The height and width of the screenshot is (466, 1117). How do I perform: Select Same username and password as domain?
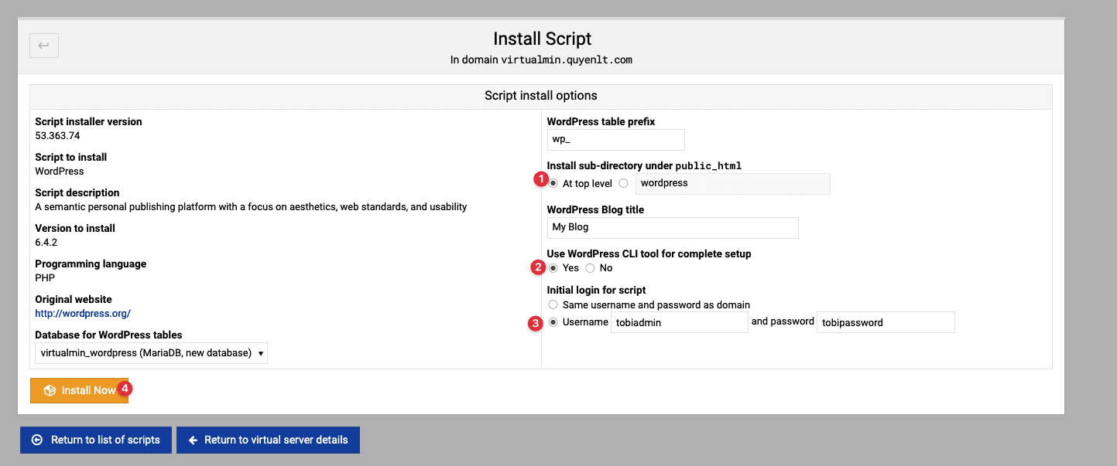pos(553,305)
